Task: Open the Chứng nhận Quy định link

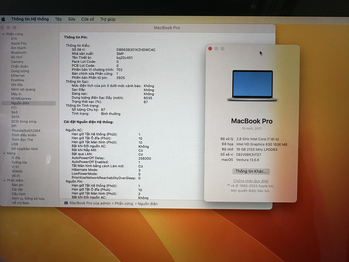Action: (251, 181)
